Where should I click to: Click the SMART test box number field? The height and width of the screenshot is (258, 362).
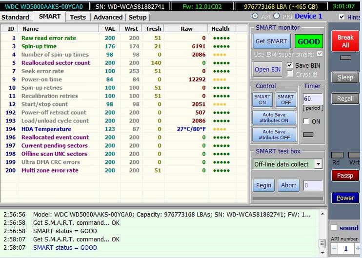coord(313,185)
